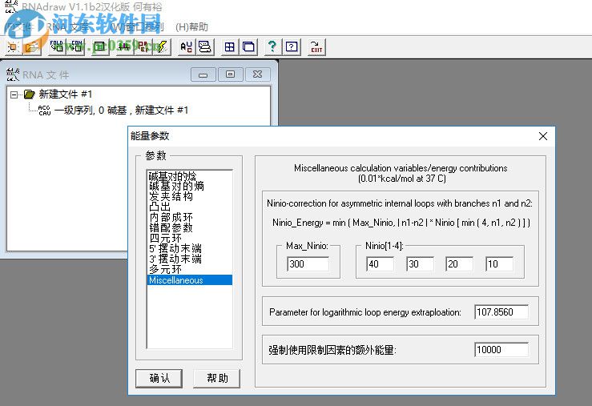This screenshot has width=592, height=406.
Task: Click the New file sunburst toolbar icon
Action: (14, 47)
